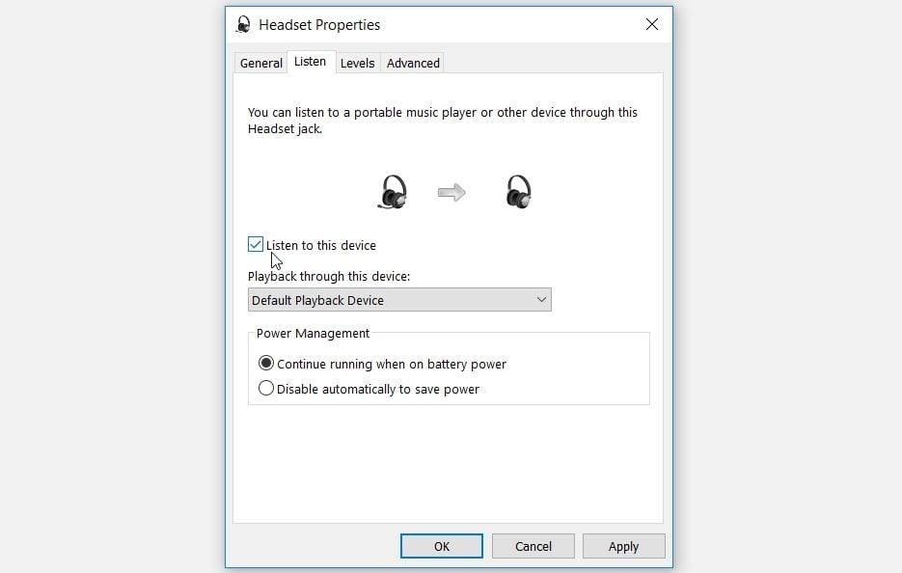Click Apply to save changes
This screenshot has width=902, height=573.
pyautogui.click(x=623, y=546)
